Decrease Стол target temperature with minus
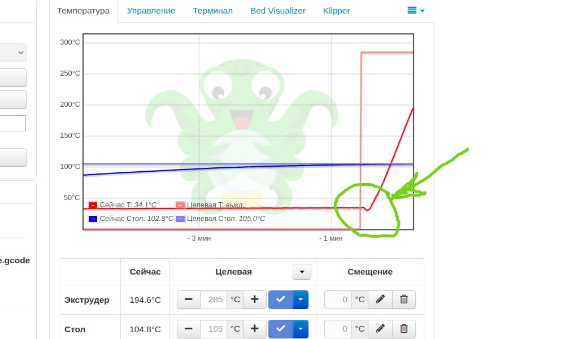 [x=189, y=329]
